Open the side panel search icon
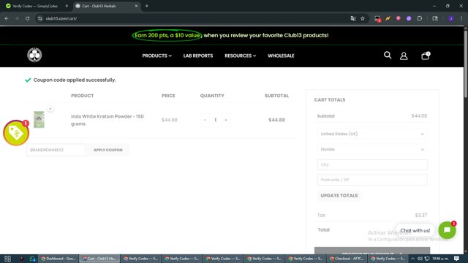468x263 pixels. 435,18
